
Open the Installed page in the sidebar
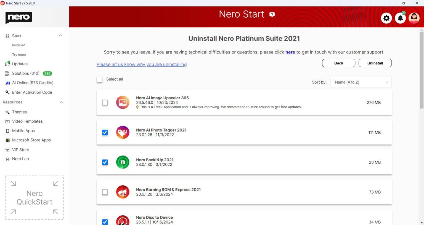click(x=18, y=45)
